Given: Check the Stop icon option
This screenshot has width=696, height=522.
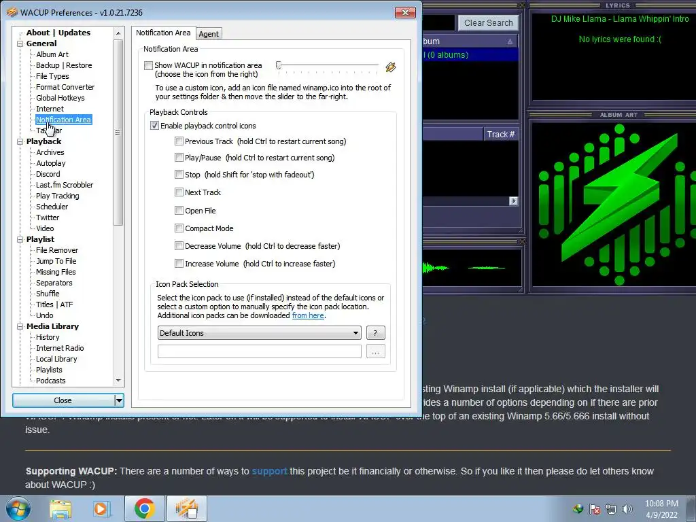Looking at the screenshot, I should [179, 175].
